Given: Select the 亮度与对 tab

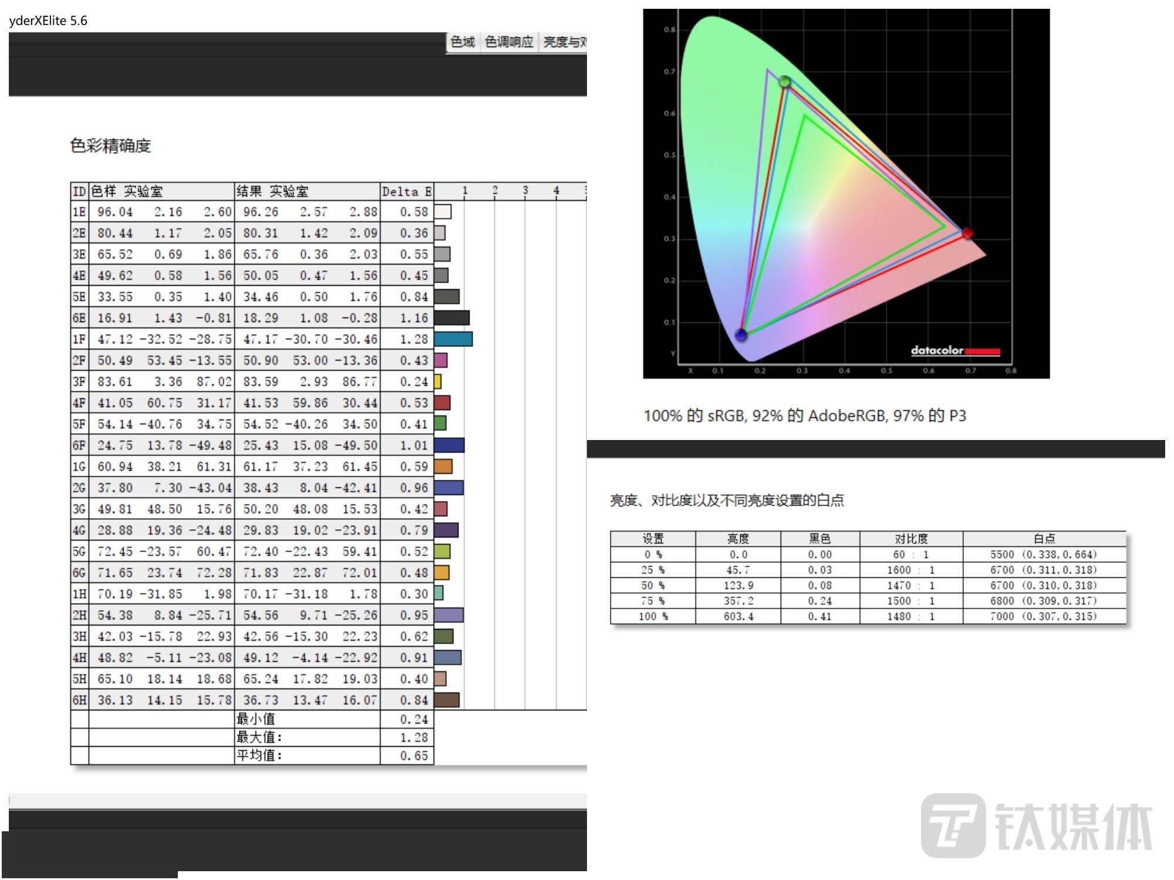Looking at the screenshot, I should pyautogui.click(x=564, y=42).
